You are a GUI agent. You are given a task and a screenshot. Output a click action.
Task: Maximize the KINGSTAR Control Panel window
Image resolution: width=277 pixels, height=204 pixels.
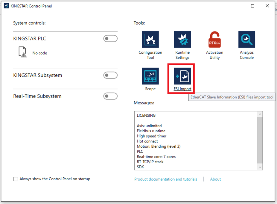point(252,6)
